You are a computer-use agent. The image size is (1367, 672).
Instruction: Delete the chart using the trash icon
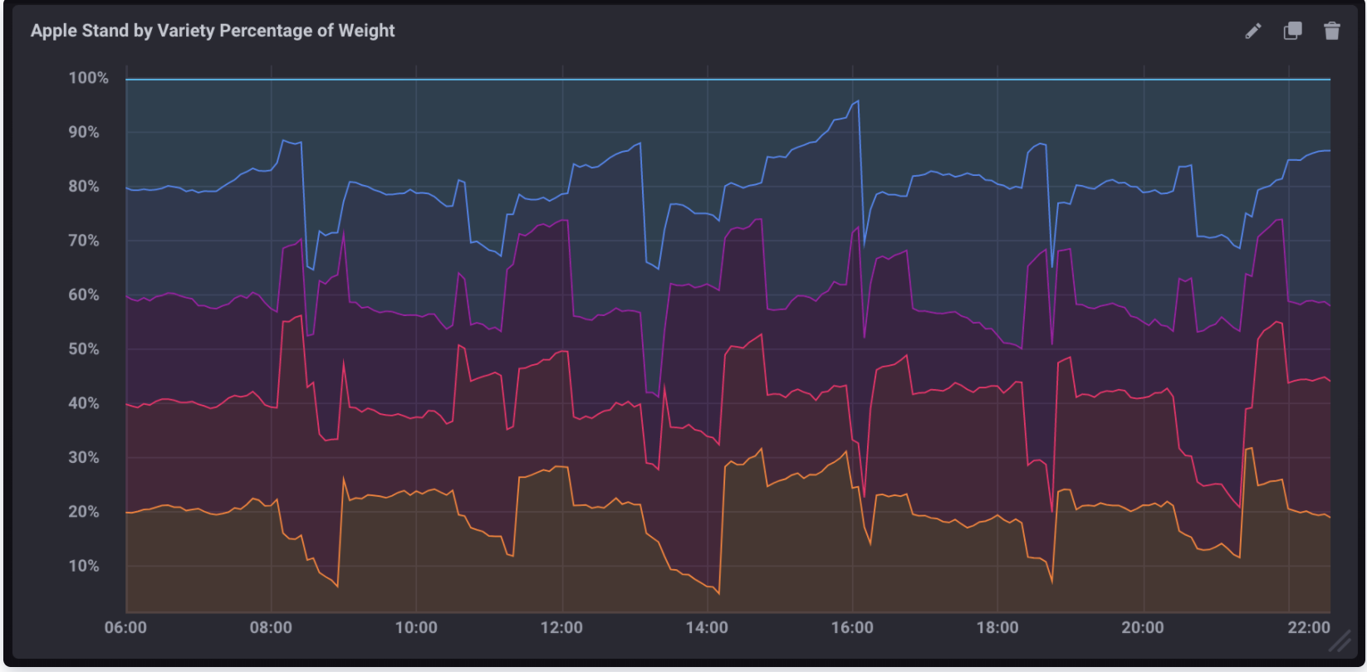(x=1332, y=32)
